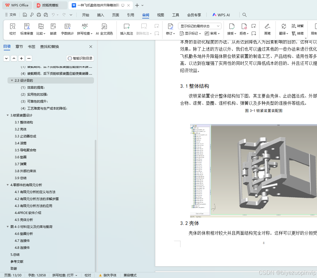Switch to the 找稻壳模板 tab
Screen dimensions: 317x278
50,5
